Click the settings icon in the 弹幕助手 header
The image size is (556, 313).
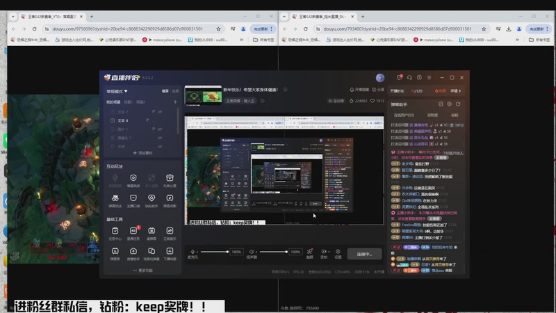[449, 104]
